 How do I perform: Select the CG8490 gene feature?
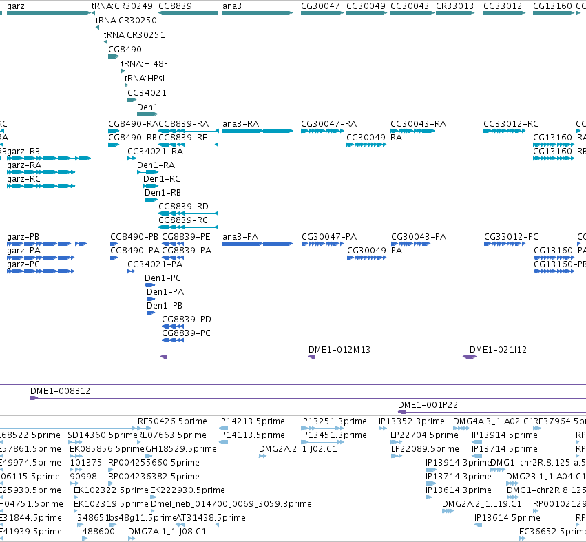pos(114,56)
